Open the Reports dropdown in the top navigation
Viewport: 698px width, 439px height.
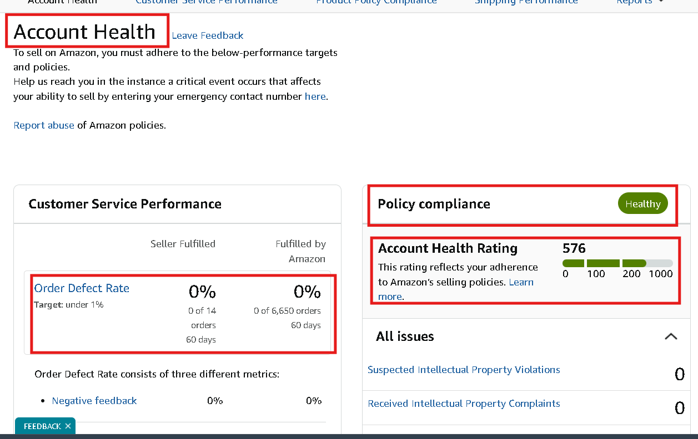[x=640, y=2]
